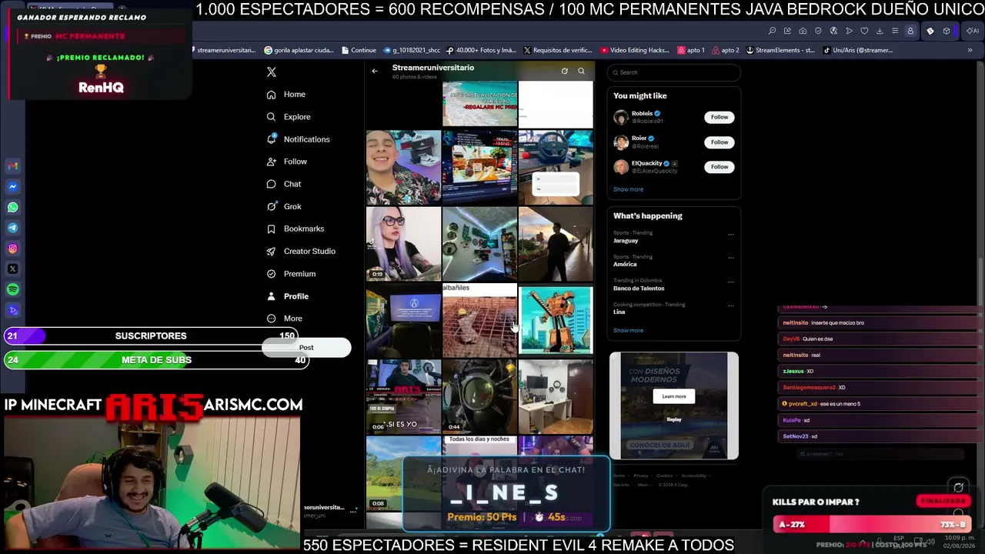
Task: Open options for the Paraguay trend
Action: [730, 234]
